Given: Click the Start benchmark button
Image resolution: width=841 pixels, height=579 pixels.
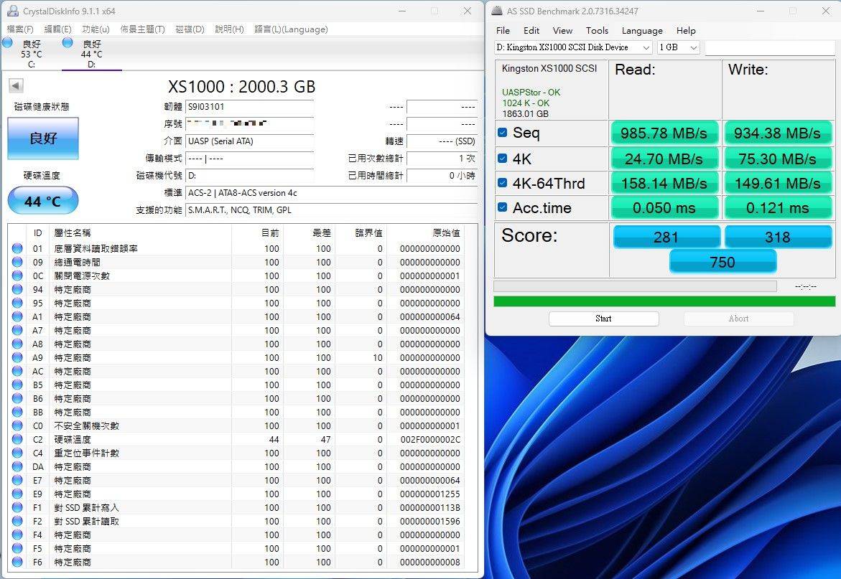Looking at the screenshot, I should pos(603,319).
